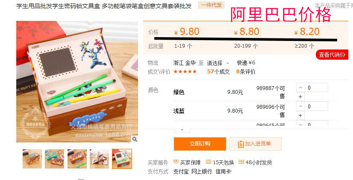The height and width of the screenshot is (180, 353).
Task: Click the clipboard icon in 加入进货单 button
Action: coord(241,144)
